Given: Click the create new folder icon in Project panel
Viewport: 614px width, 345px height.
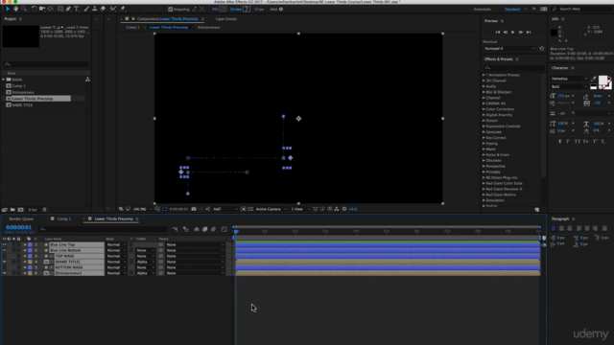Looking at the screenshot, I should [12, 210].
